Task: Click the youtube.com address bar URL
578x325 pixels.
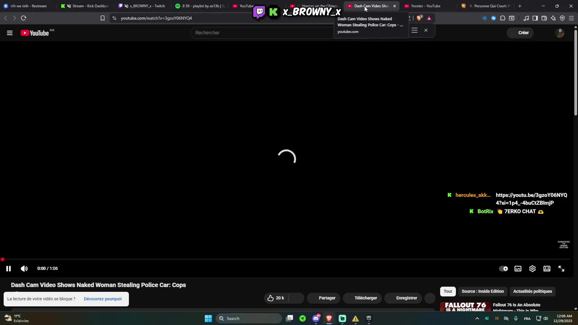Action: pyautogui.click(x=156, y=18)
